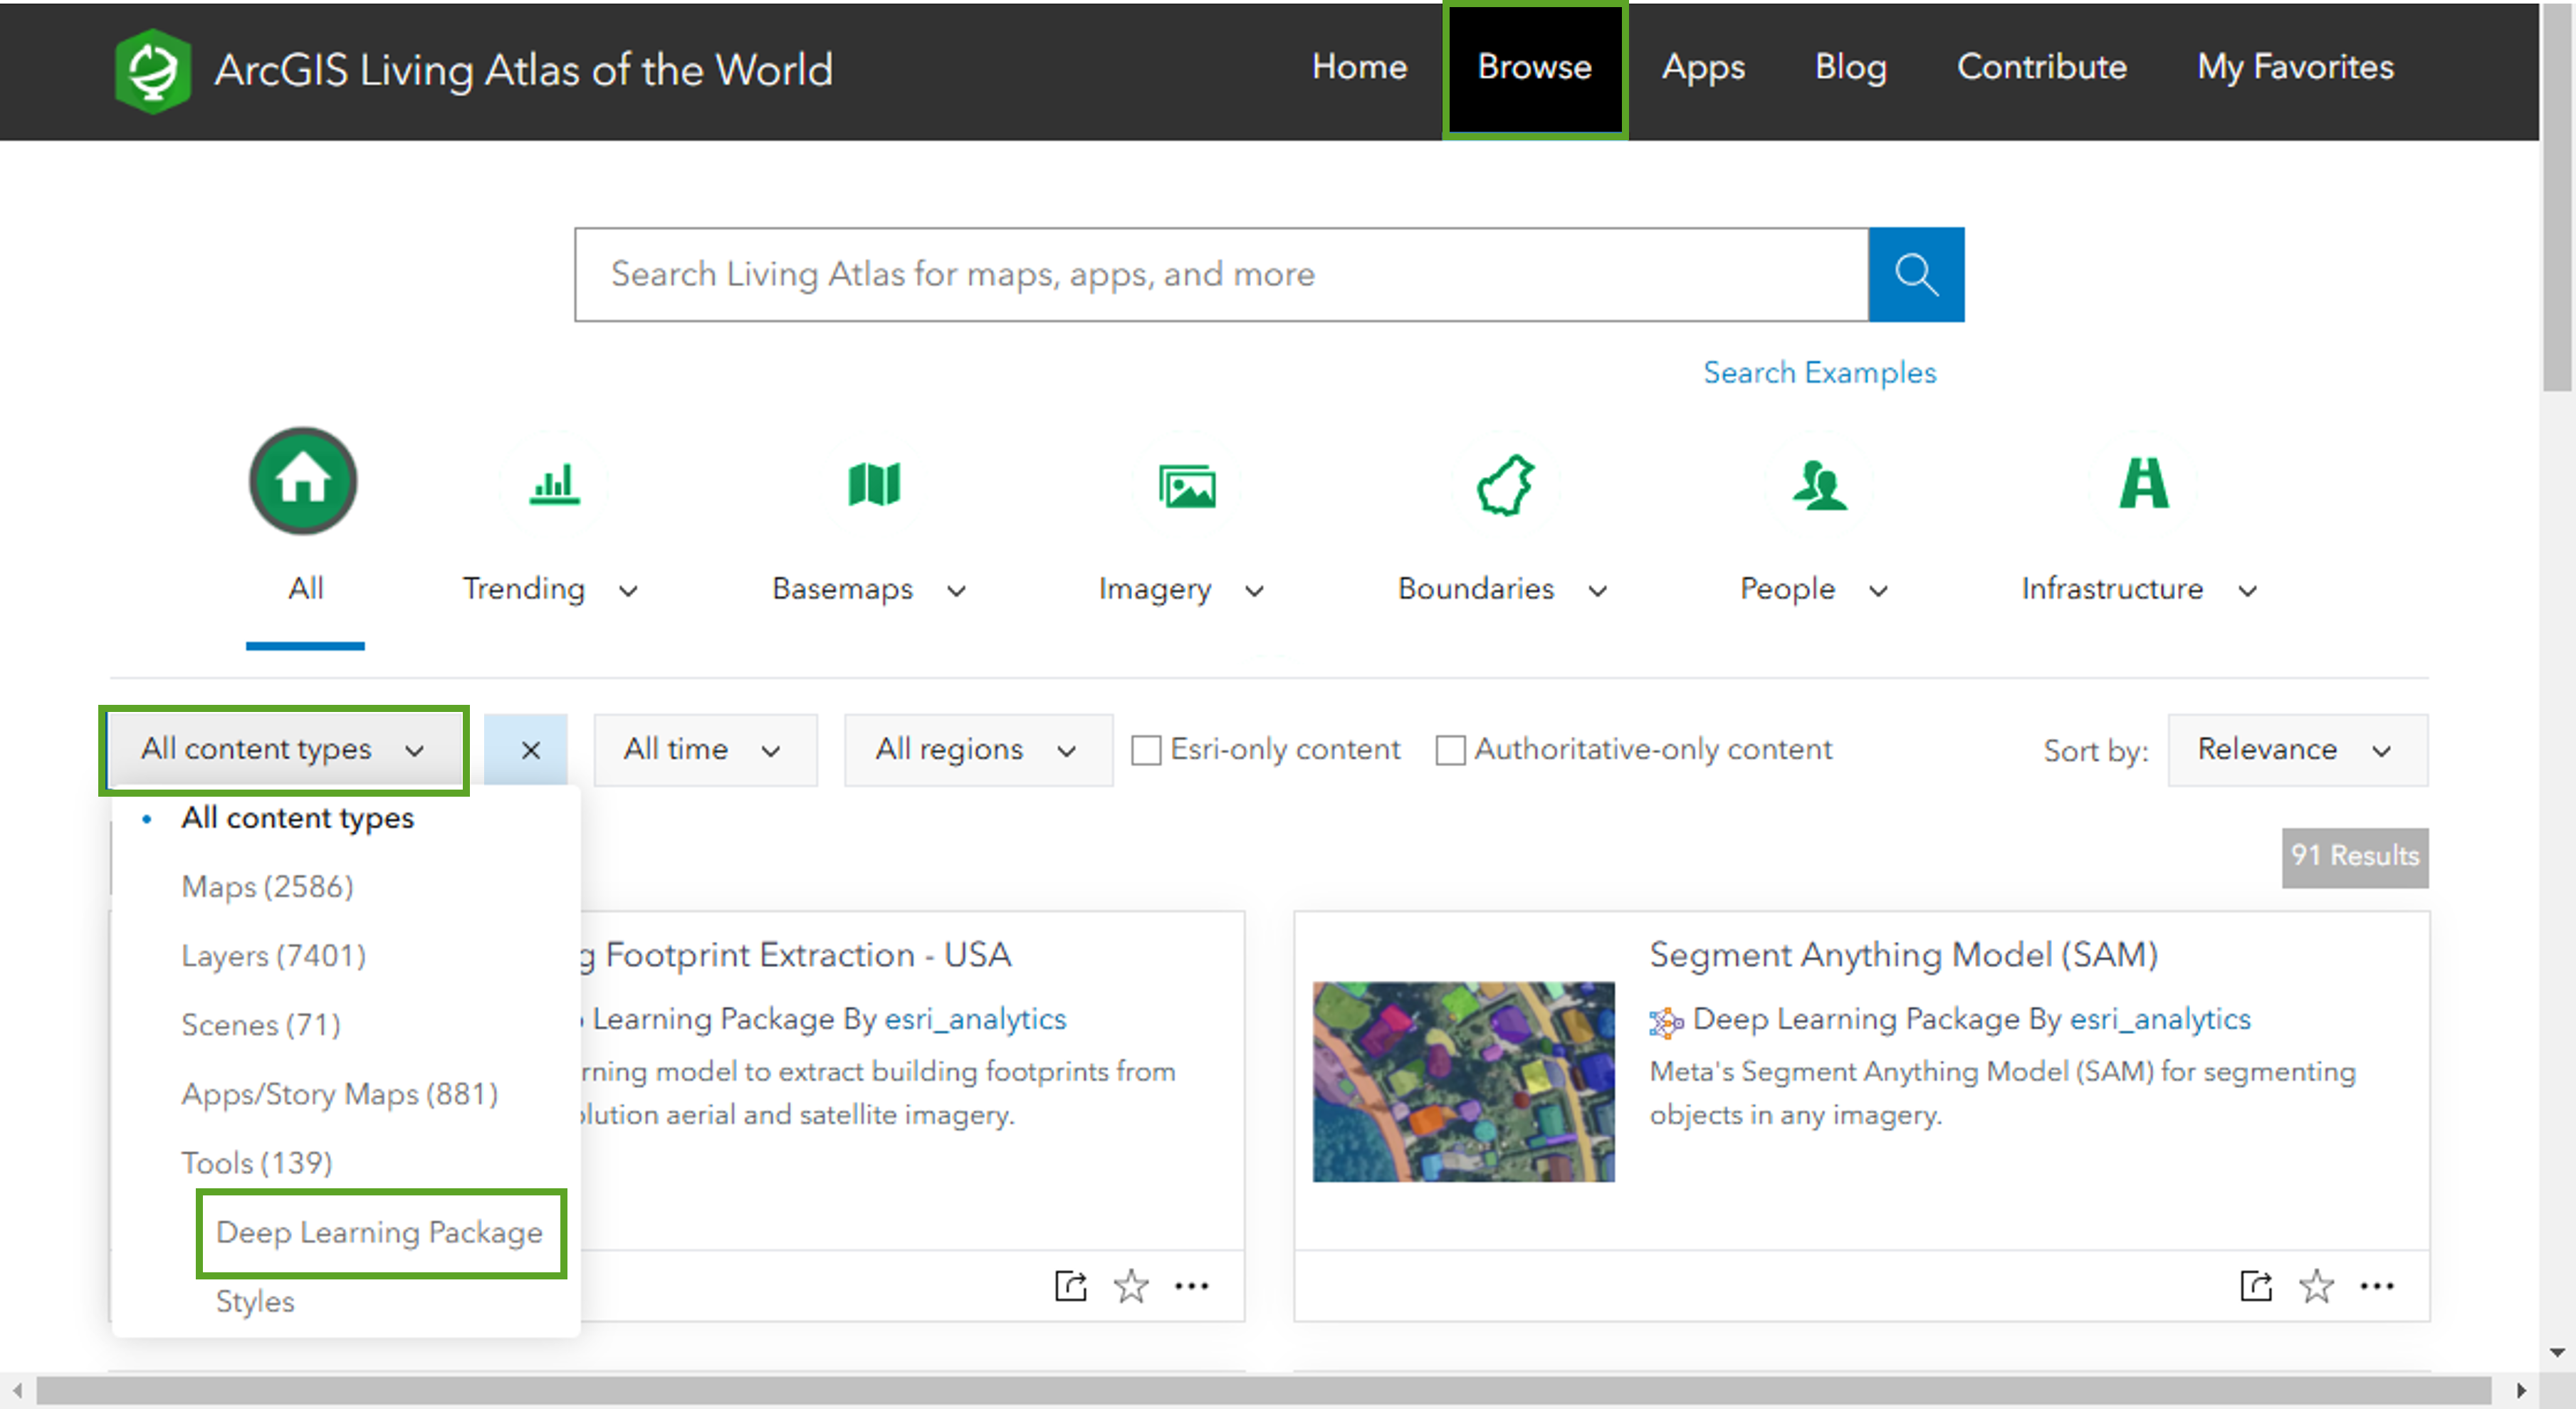Open the Trending chart category icon
This screenshot has width=2576, height=1409.
(x=554, y=485)
